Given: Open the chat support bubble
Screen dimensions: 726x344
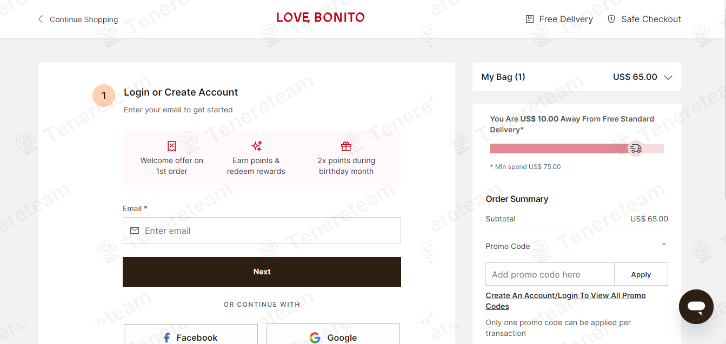Looking at the screenshot, I should pos(696,307).
